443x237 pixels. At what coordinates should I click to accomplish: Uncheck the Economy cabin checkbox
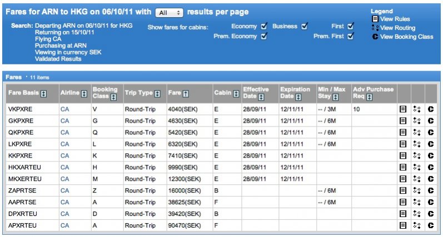(264, 26)
